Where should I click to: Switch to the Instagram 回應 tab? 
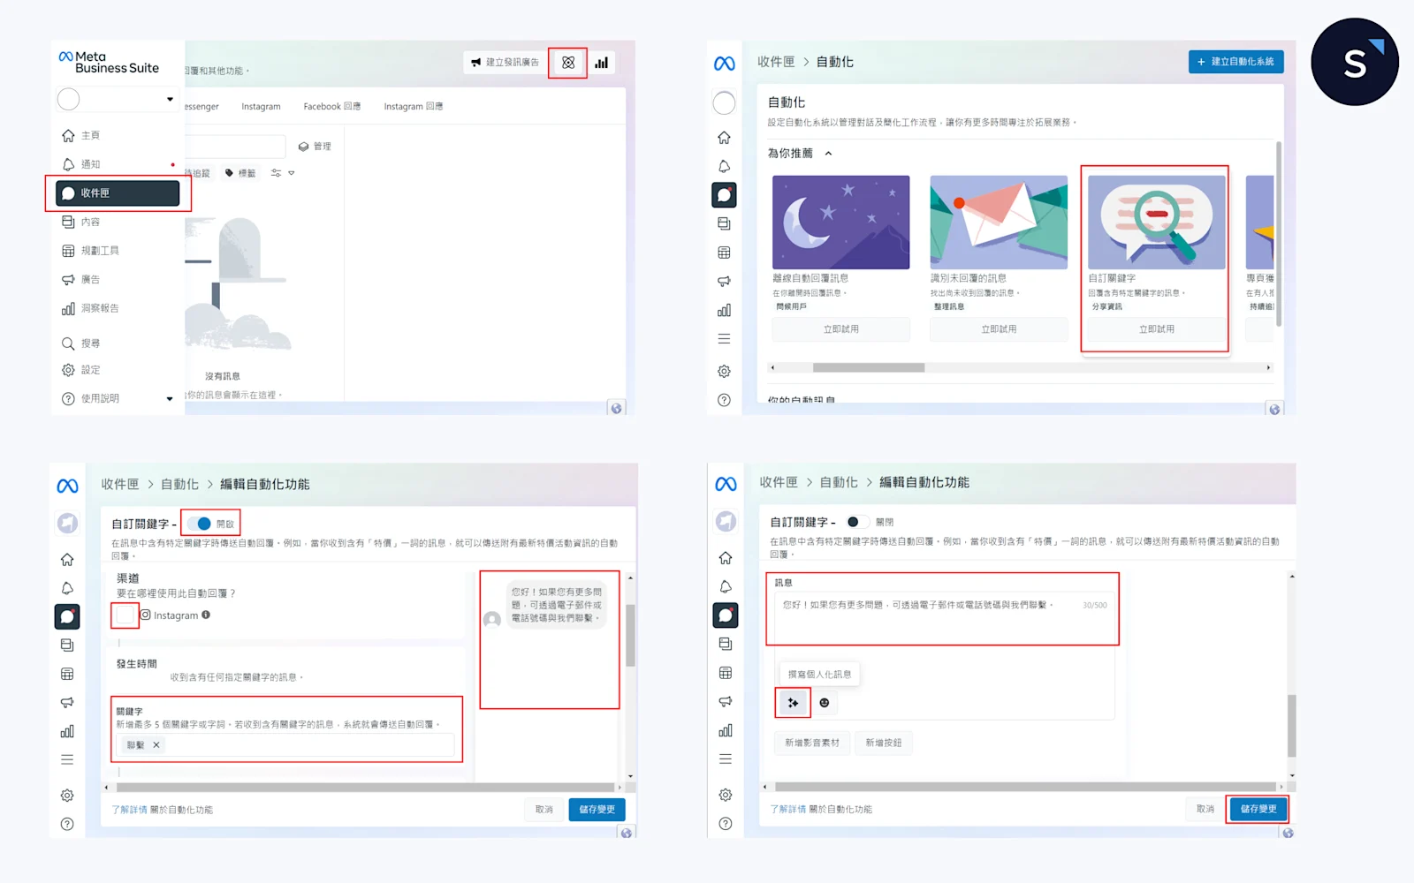tap(413, 106)
